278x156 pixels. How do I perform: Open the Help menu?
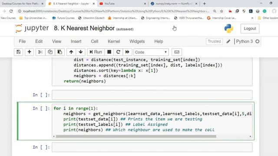click(x=159, y=42)
